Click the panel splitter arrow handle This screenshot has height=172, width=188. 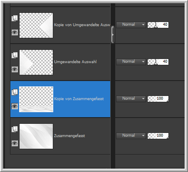[113, 34]
